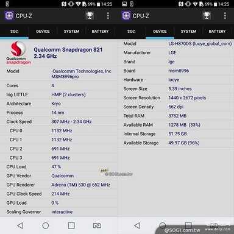The image size is (234, 234).
Task: Tap Screen Size 5.39 inches value
Action: coord(180,89)
